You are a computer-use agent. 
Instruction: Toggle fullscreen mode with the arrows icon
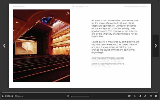pyautogui.click(x=156, y=96)
